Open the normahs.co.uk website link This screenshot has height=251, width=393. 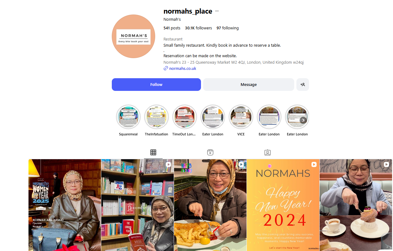coord(183,69)
